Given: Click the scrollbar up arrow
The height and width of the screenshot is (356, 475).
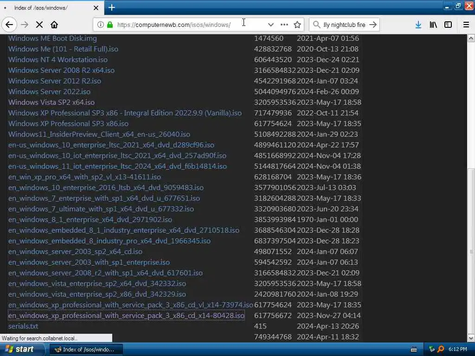Looking at the screenshot, I should [471, 38].
